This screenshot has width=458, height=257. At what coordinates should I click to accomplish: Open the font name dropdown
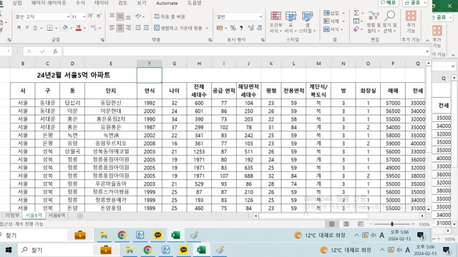(x=68, y=16)
